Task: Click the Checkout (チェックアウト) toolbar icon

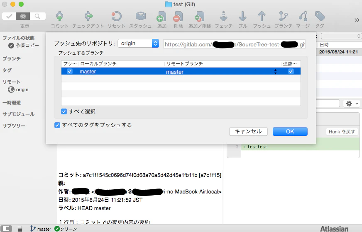Action: (88, 17)
